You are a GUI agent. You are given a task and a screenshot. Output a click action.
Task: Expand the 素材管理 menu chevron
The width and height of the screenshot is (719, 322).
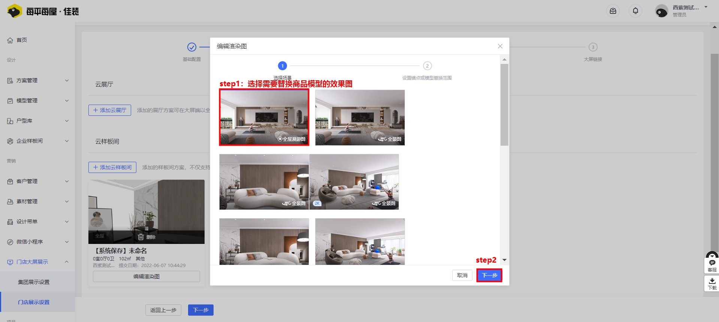point(67,201)
